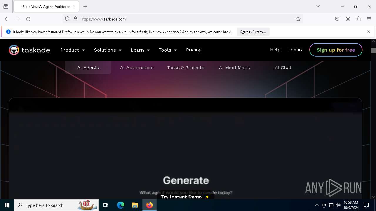Click the info icon in notification bar
Screen dimensions: 376x211
point(8,32)
